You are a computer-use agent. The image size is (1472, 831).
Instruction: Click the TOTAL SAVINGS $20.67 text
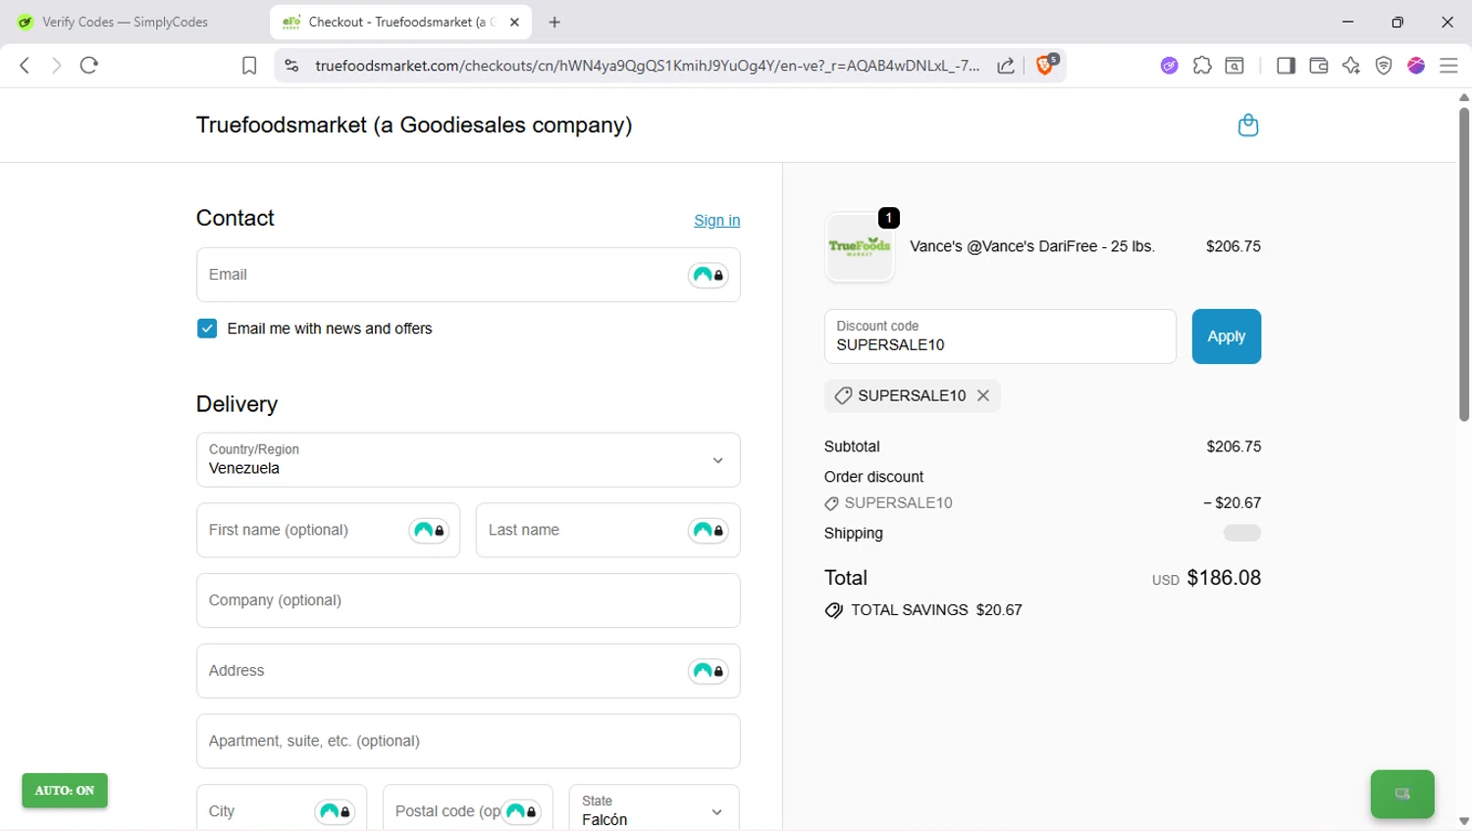point(936,610)
